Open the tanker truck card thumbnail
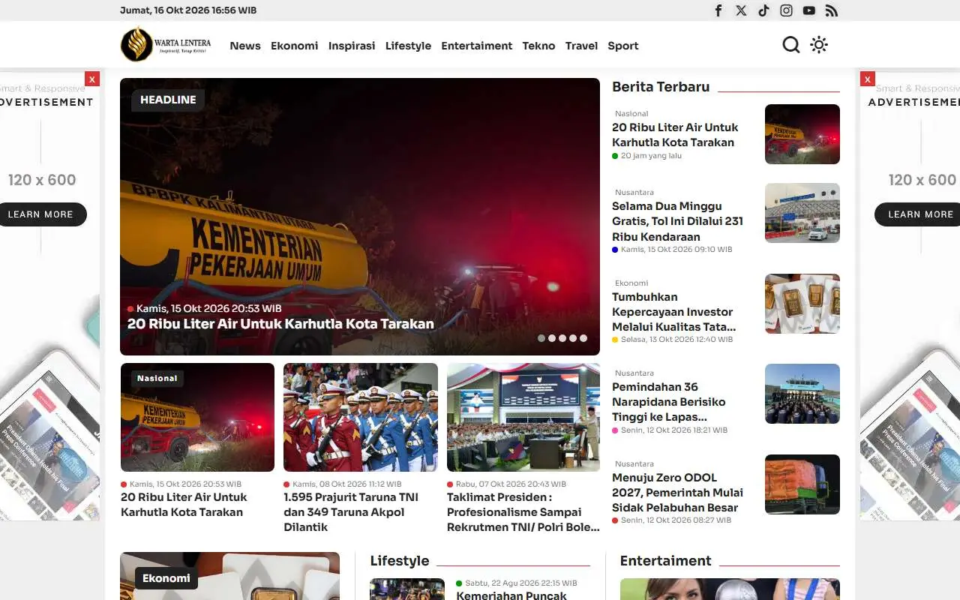The image size is (960, 600). click(x=197, y=417)
